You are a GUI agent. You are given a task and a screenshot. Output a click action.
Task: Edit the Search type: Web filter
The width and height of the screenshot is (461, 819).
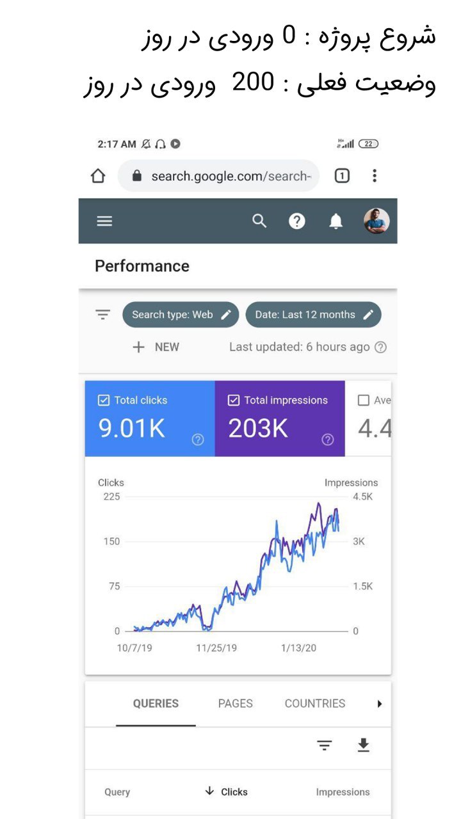click(x=181, y=315)
